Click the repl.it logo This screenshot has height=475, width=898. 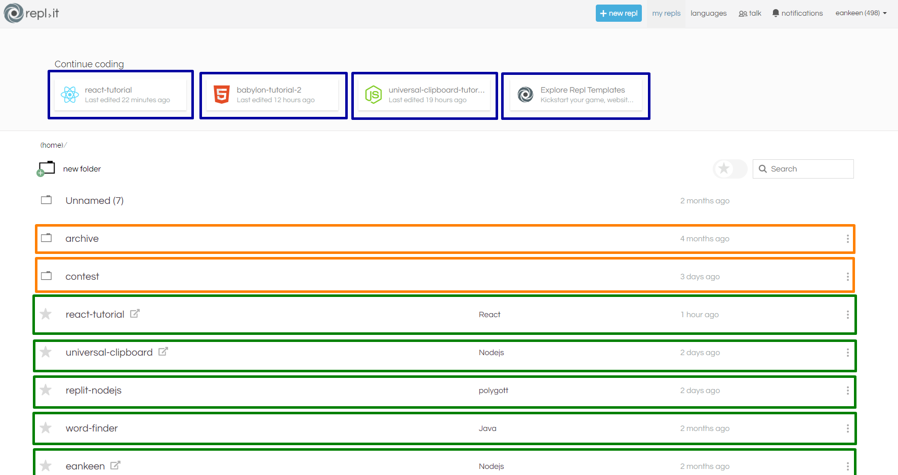(x=31, y=13)
